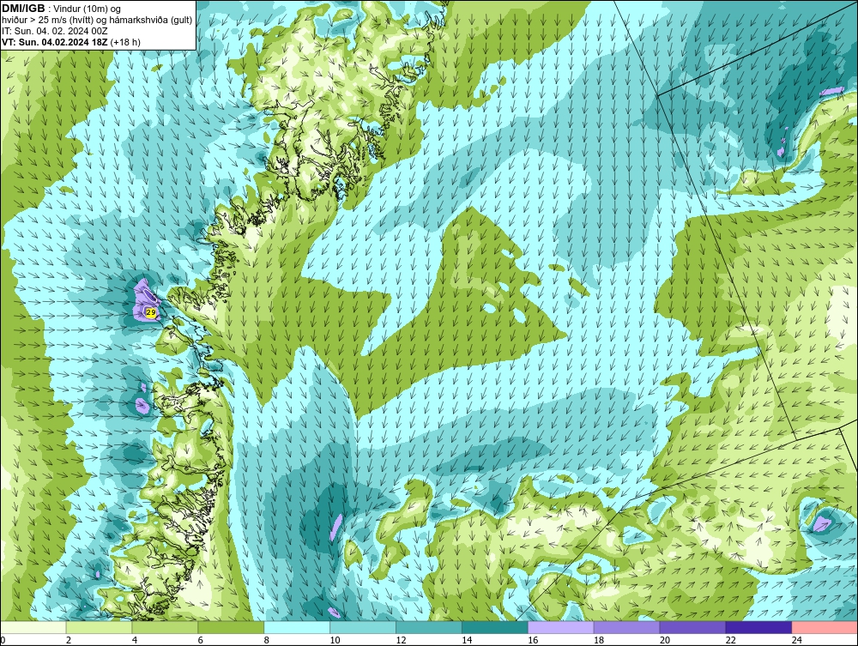Click the pale 0–2 m/s legend swatch
Screen dimensions: 858x646
click(x=33, y=627)
